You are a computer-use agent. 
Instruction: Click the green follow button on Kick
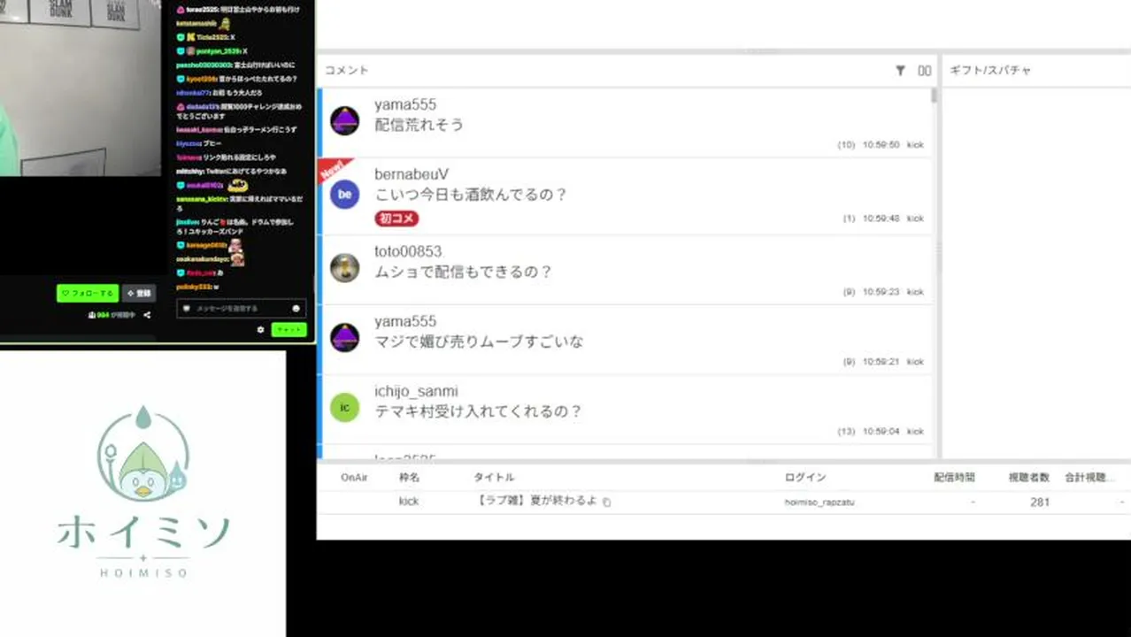pos(88,293)
